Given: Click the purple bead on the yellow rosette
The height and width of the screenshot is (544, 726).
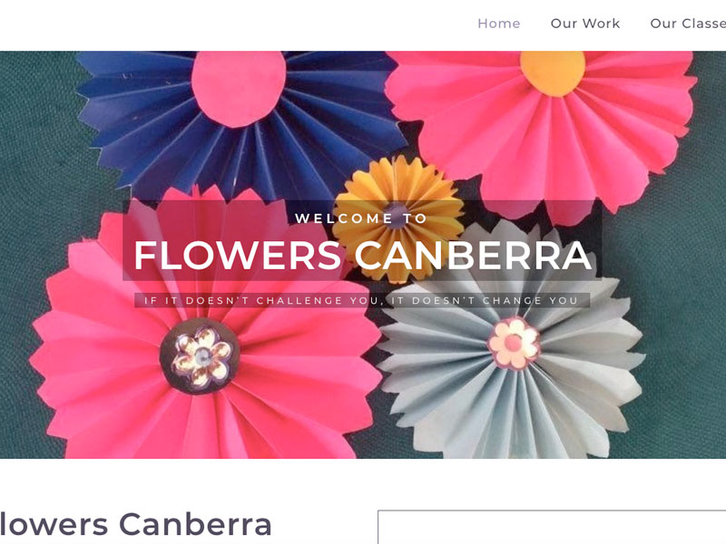Looking at the screenshot, I should (396, 214).
